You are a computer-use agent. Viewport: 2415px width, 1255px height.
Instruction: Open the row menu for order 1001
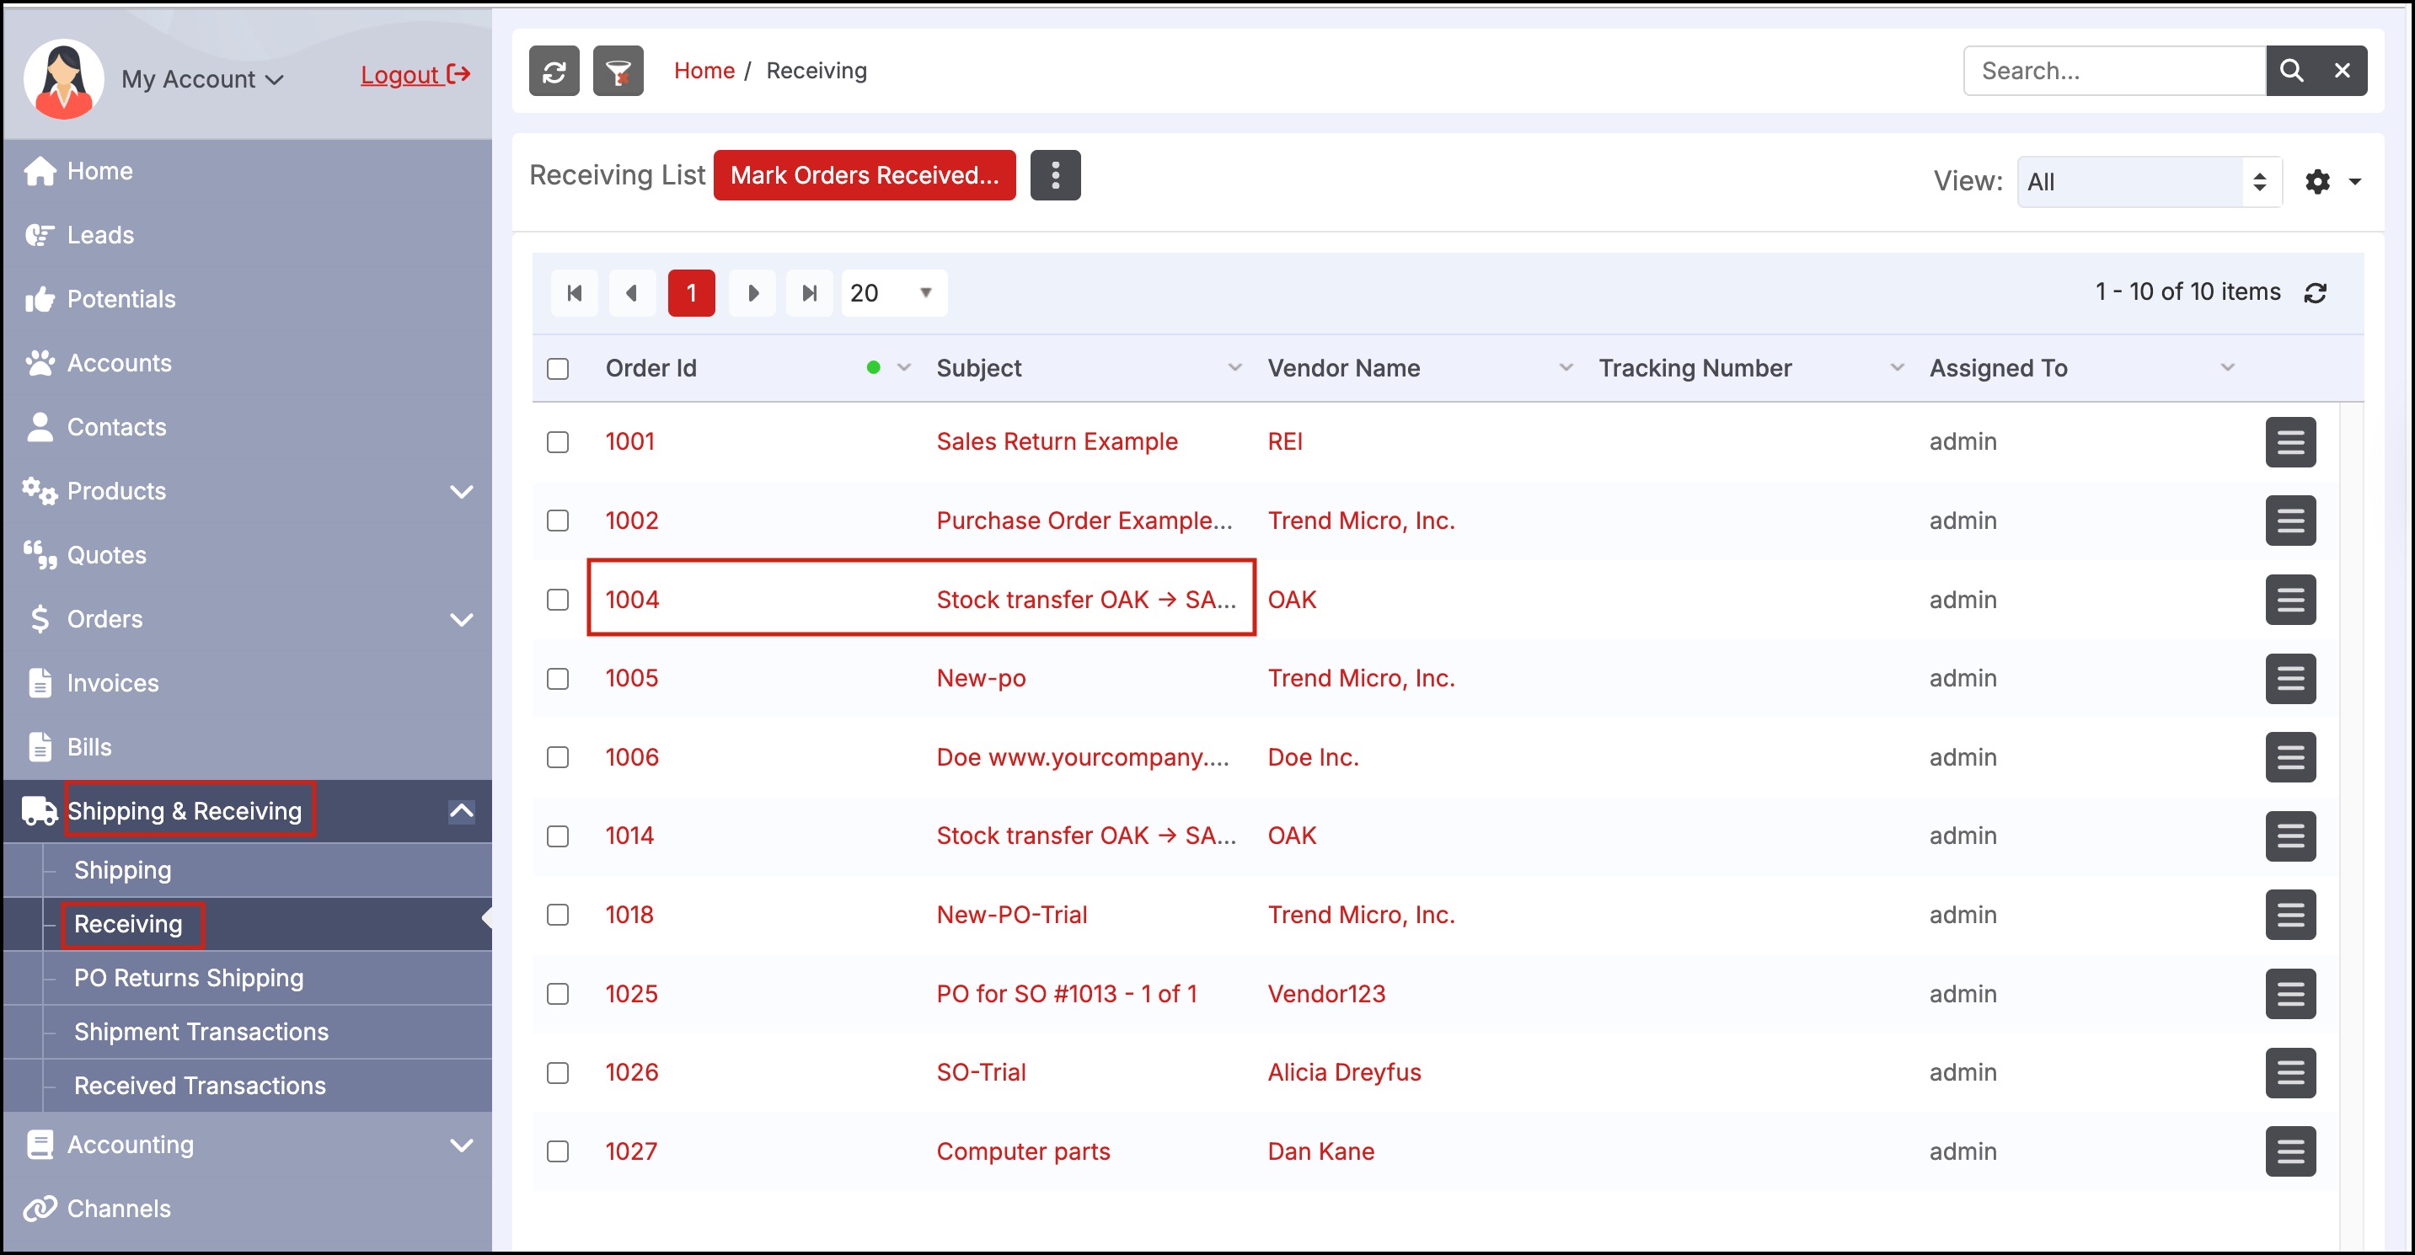(x=2290, y=441)
